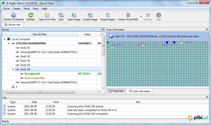Viewport: 211px width, 125px height.
Task: Select the I: drive item
Action: [x=17, y=87]
